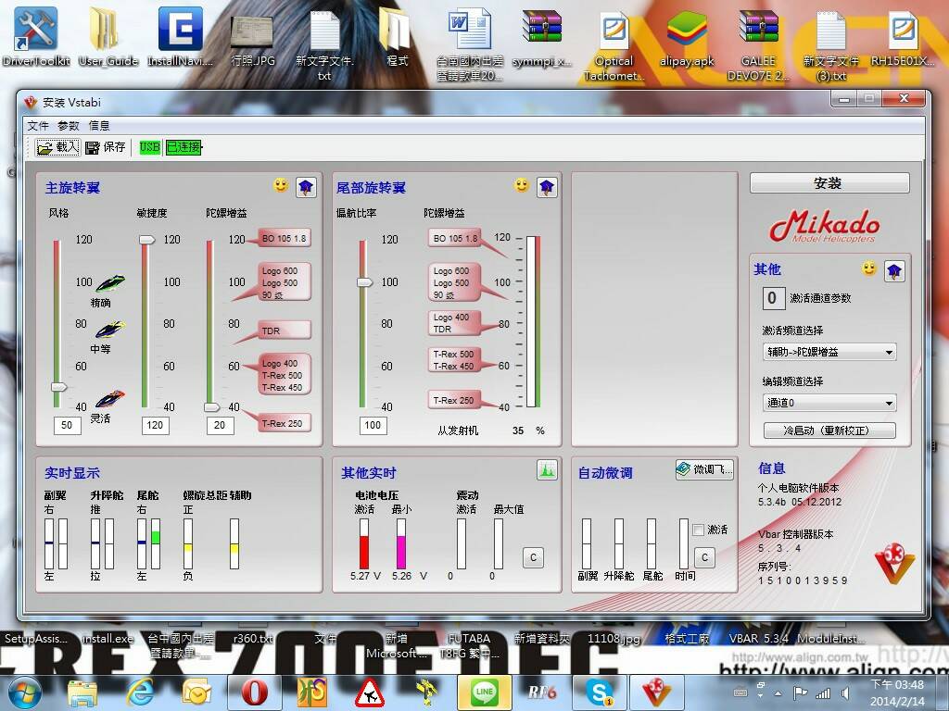The image size is (949, 711).
Task: Click the 偏航比率 value field showing 100
Action: pos(373,425)
